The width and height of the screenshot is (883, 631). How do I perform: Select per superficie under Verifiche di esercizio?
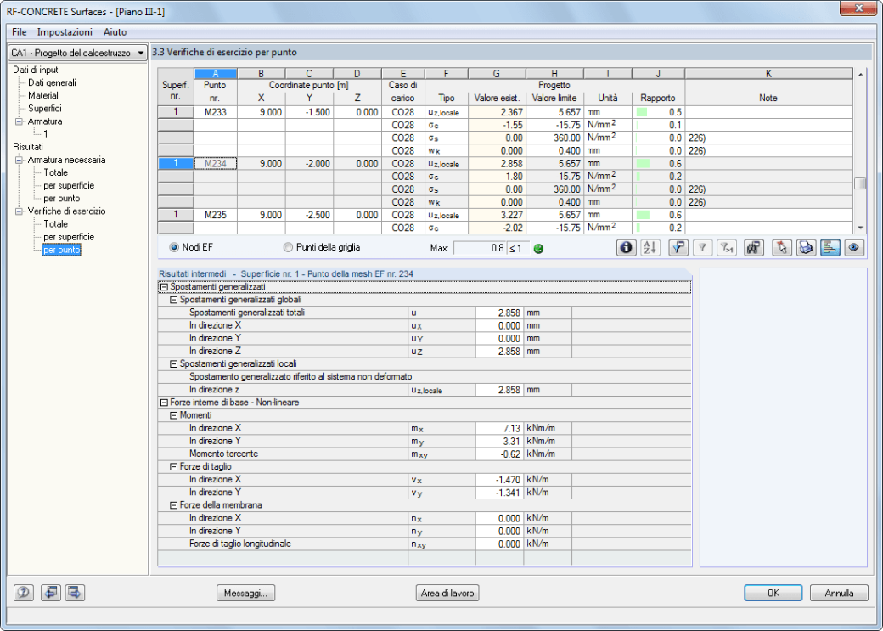[69, 237]
